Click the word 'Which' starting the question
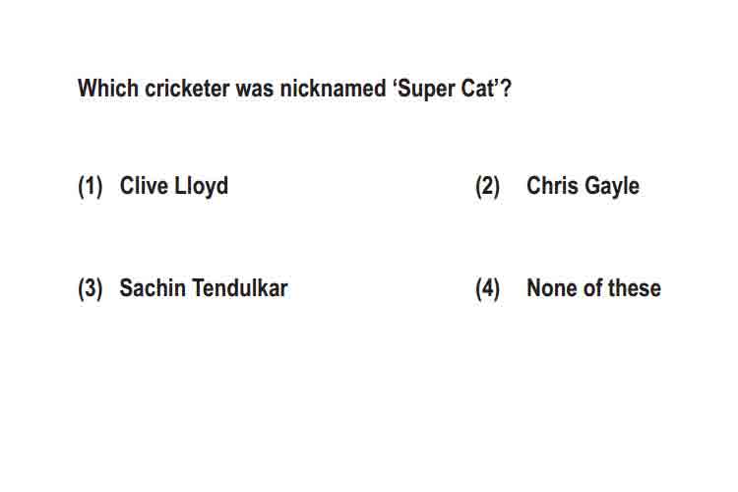 pos(108,89)
